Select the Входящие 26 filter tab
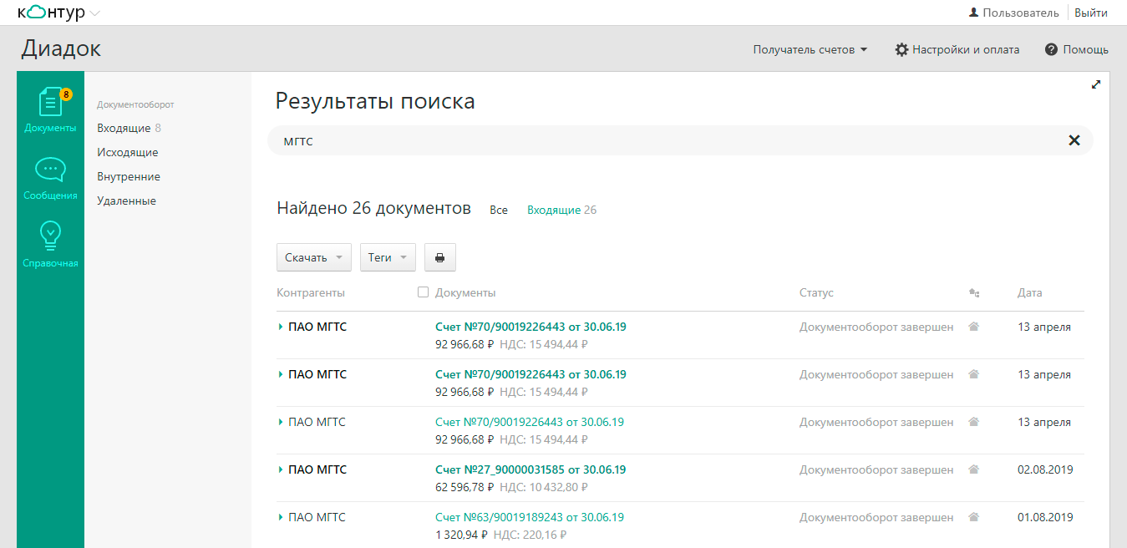 coord(561,210)
